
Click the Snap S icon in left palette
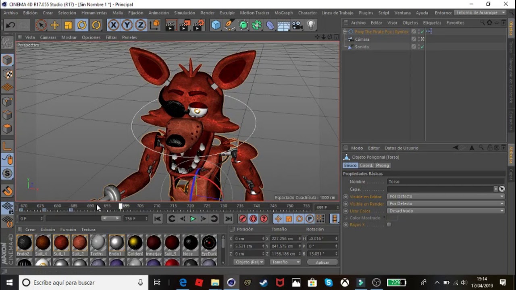tap(7, 174)
